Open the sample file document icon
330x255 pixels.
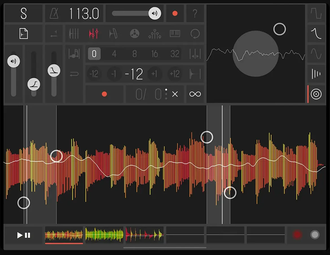click(24, 34)
